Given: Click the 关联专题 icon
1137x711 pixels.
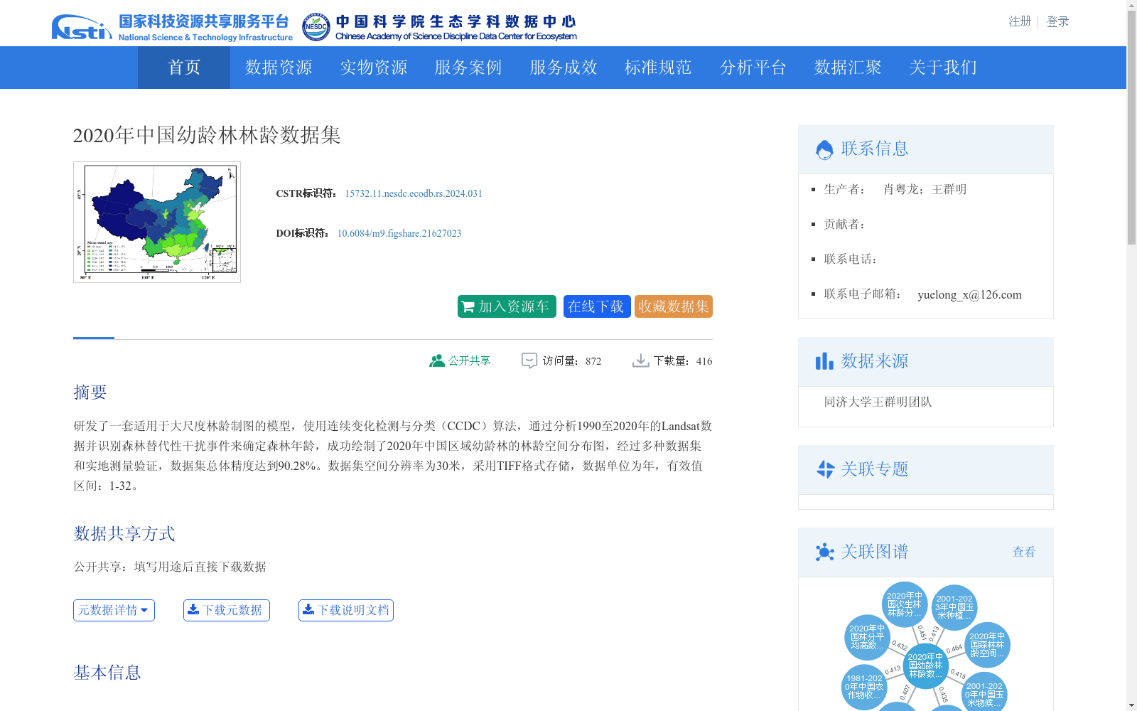Looking at the screenshot, I should point(825,469).
